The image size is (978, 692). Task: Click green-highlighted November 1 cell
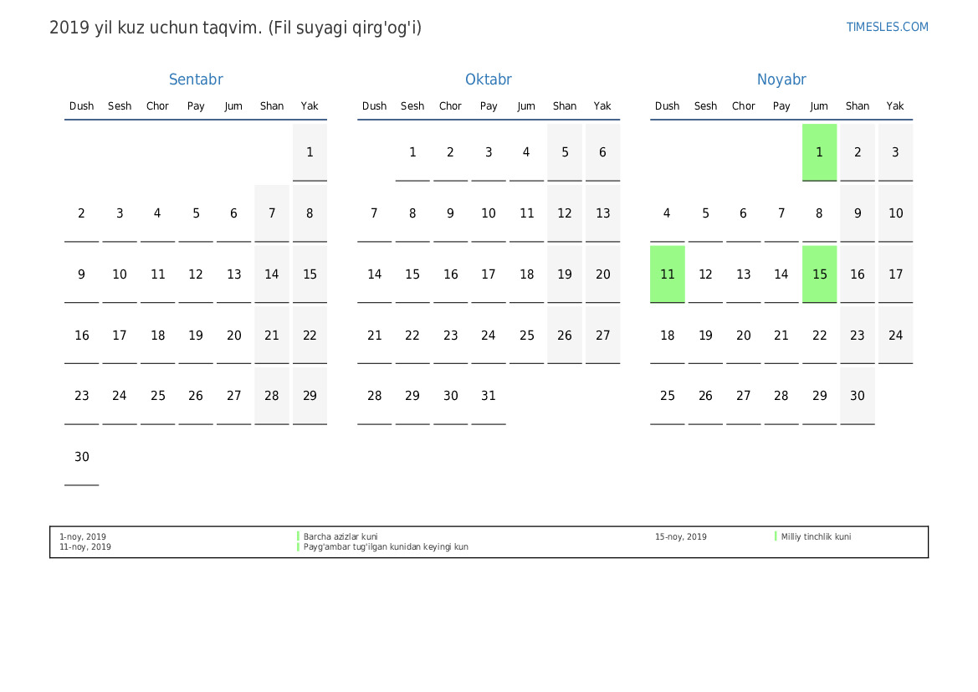819,152
